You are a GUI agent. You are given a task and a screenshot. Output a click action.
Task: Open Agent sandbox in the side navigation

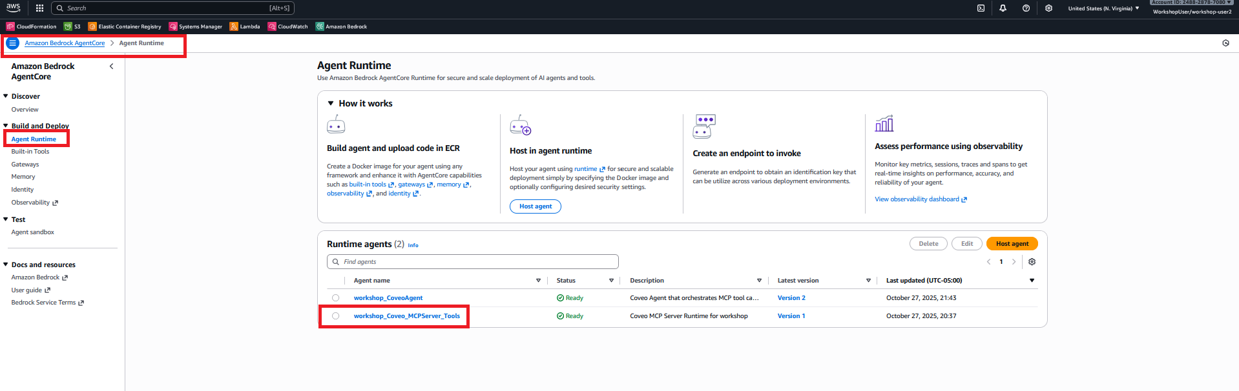click(x=32, y=232)
